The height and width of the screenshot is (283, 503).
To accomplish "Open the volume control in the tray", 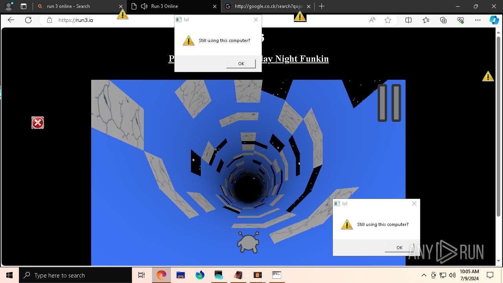I will click(x=452, y=275).
